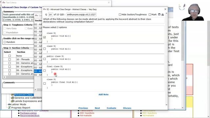This screenshot has height=118, width=210.
Task: Go to the Previous question
Action: 83,108
